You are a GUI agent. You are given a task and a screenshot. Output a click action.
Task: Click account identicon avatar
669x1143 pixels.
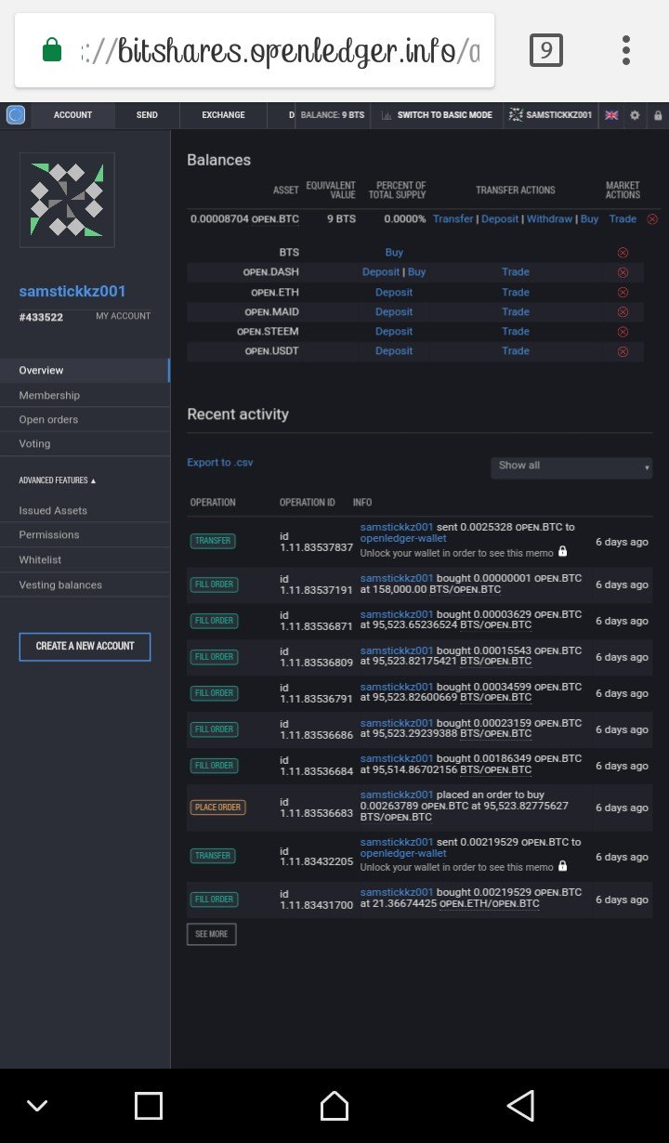pos(67,200)
